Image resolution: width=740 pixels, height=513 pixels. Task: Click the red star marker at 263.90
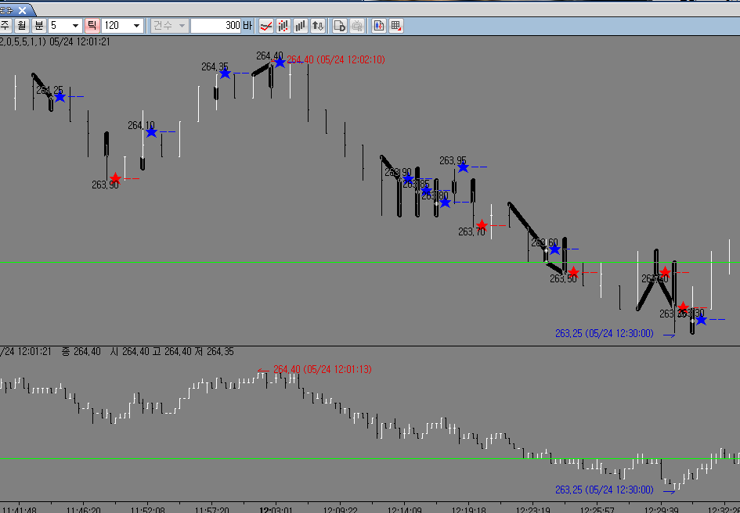(x=115, y=178)
